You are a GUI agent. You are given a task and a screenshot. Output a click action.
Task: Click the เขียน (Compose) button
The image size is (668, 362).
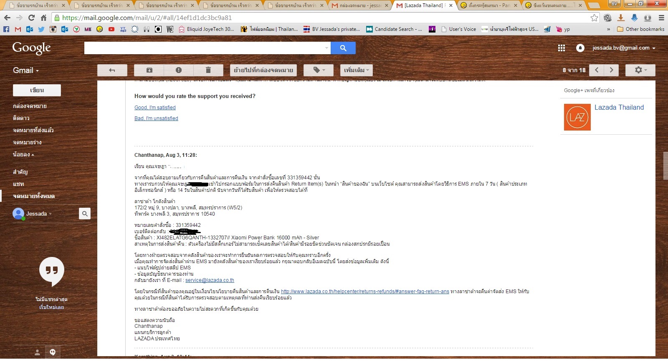[x=37, y=90]
